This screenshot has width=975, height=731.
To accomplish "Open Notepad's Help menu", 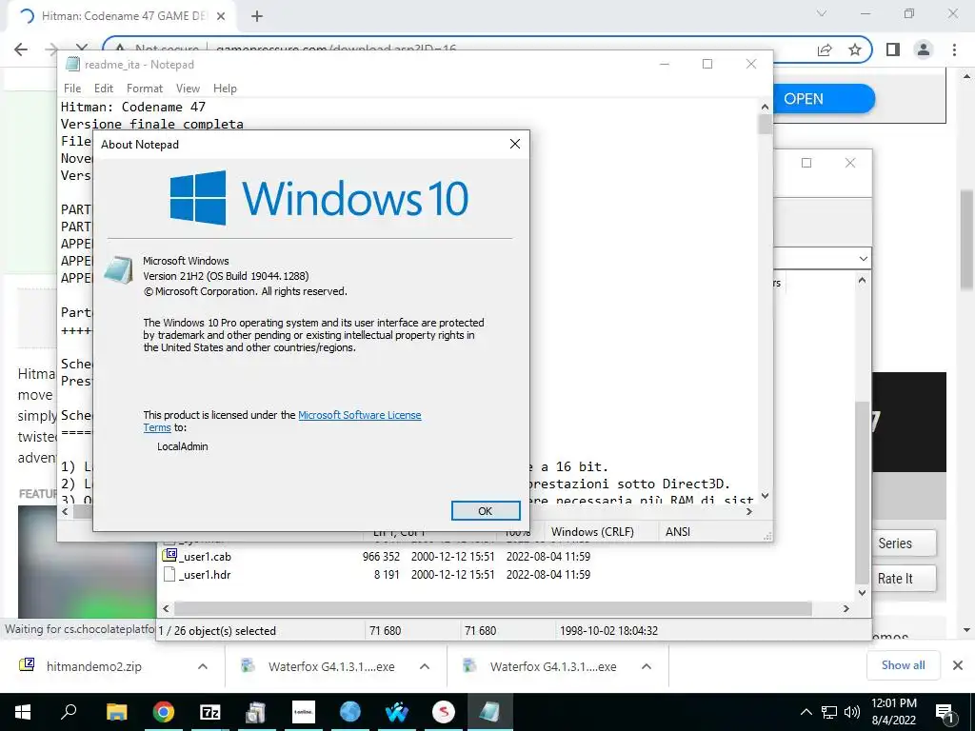I will (225, 89).
